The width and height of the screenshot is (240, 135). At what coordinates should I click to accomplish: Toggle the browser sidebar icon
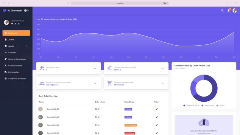coord(4,3)
